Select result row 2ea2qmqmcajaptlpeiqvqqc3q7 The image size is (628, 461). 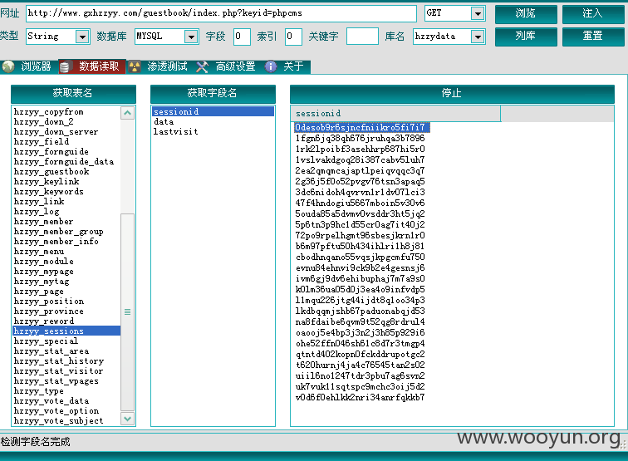tap(360, 170)
